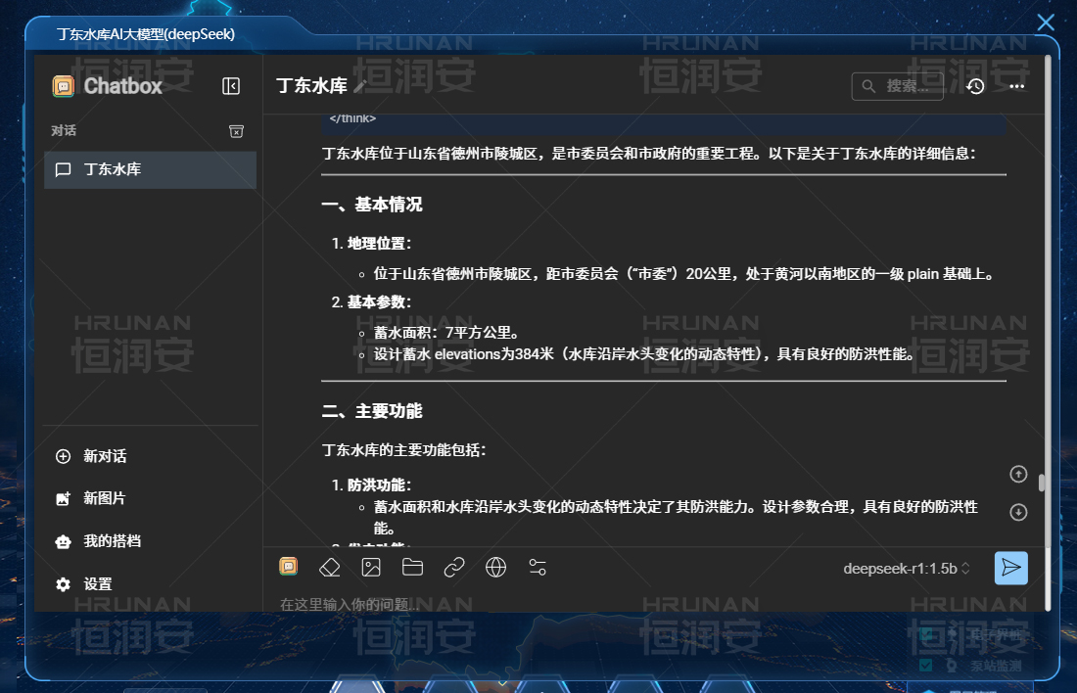Collapse the Chatbox sidebar panel
The image size is (1077, 693).
tap(231, 86)
